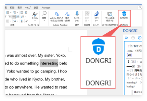147x101 pixels.
Task: Click the highlighted word 'interesting'
Action: pyautogui.click(x=49, y=63)
